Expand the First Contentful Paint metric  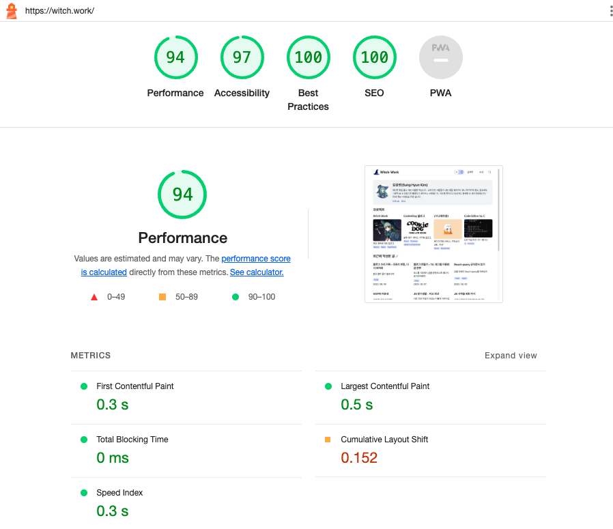click(135, 386)
